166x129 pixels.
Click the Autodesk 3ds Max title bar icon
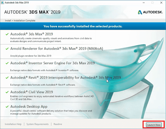[x=2, y=3]
